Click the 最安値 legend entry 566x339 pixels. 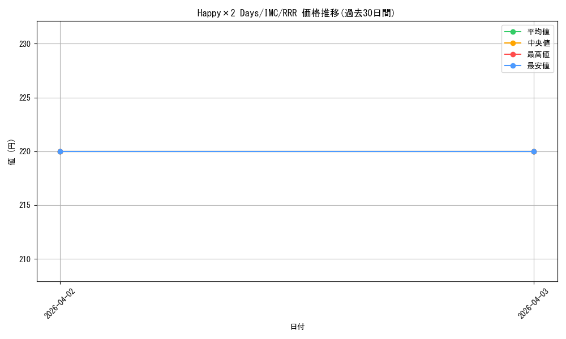[x=527, y=66]
